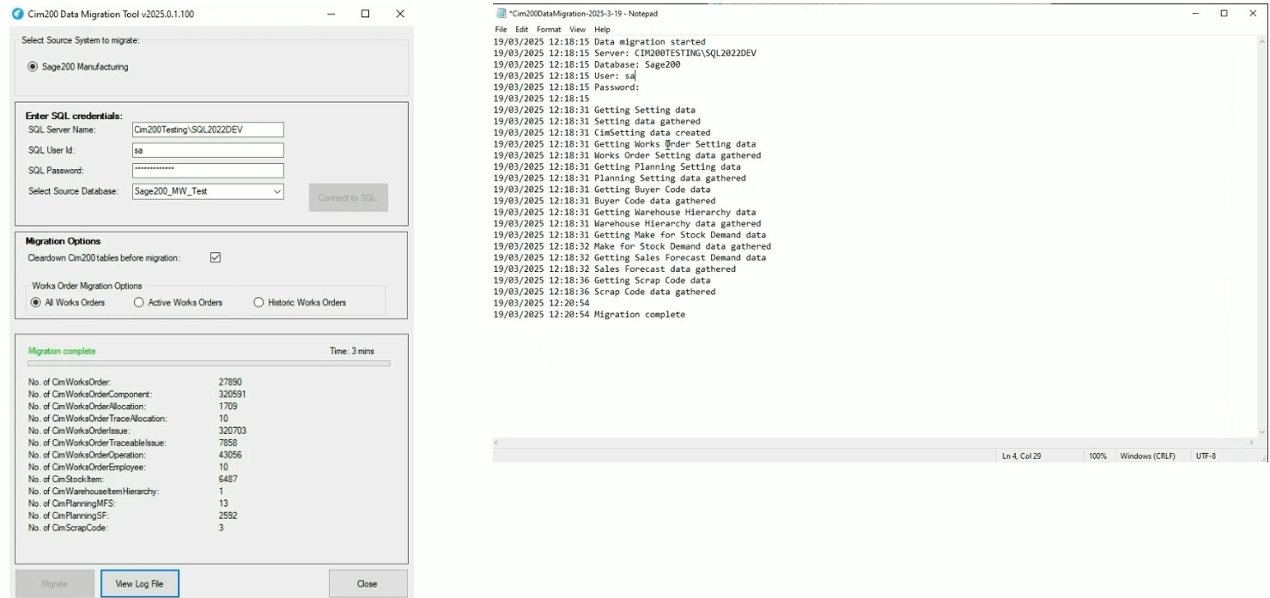Select Active Works Orders option
The height and width of the screenshot is (598, 1270).
click(139, 302)
